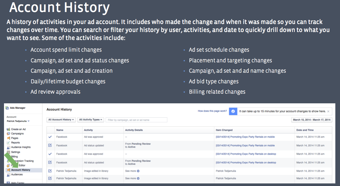Open ad link in mobile 'Ad status updated' row
This screenshot has width=340, height=186.
point(245,145)
